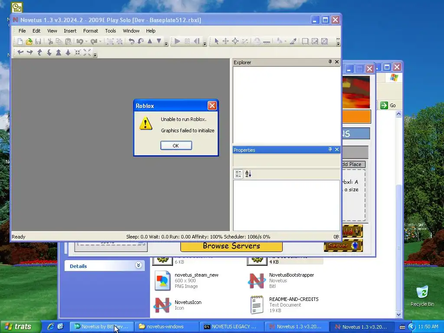
Task: Click the Redo arrow icon
Action: [94, 41]
